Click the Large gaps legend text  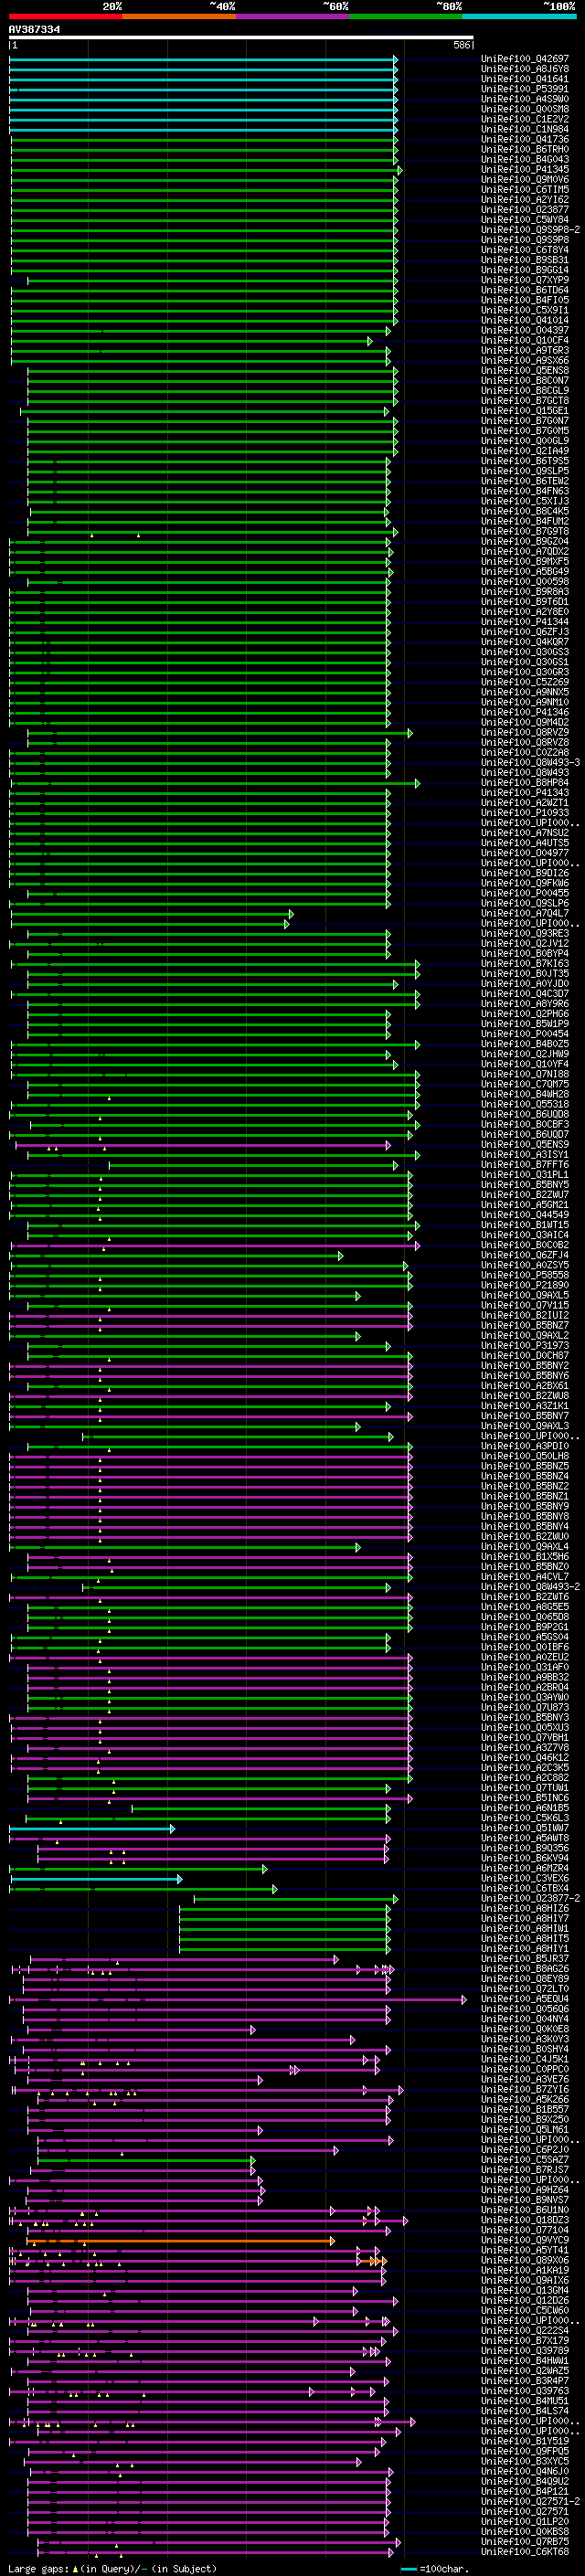pos(112,2568)
